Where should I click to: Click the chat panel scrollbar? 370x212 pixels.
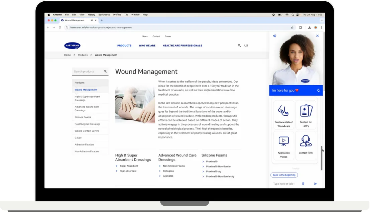(322, 157)
